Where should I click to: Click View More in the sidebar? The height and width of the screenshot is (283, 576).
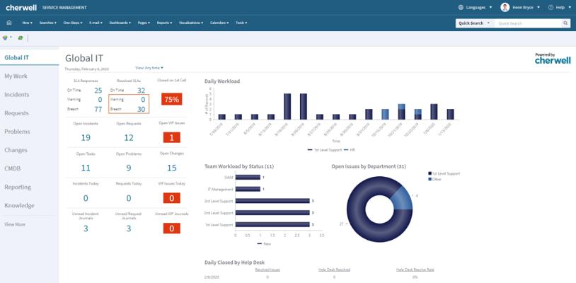tap(15, 224)
